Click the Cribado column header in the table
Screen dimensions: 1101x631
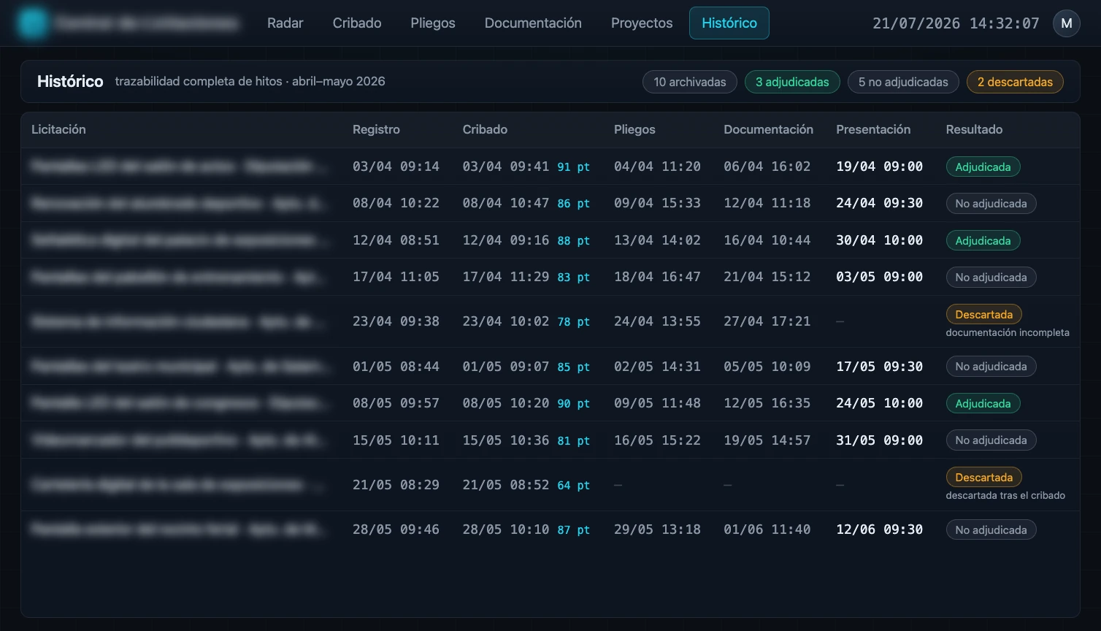coord(485,129)
